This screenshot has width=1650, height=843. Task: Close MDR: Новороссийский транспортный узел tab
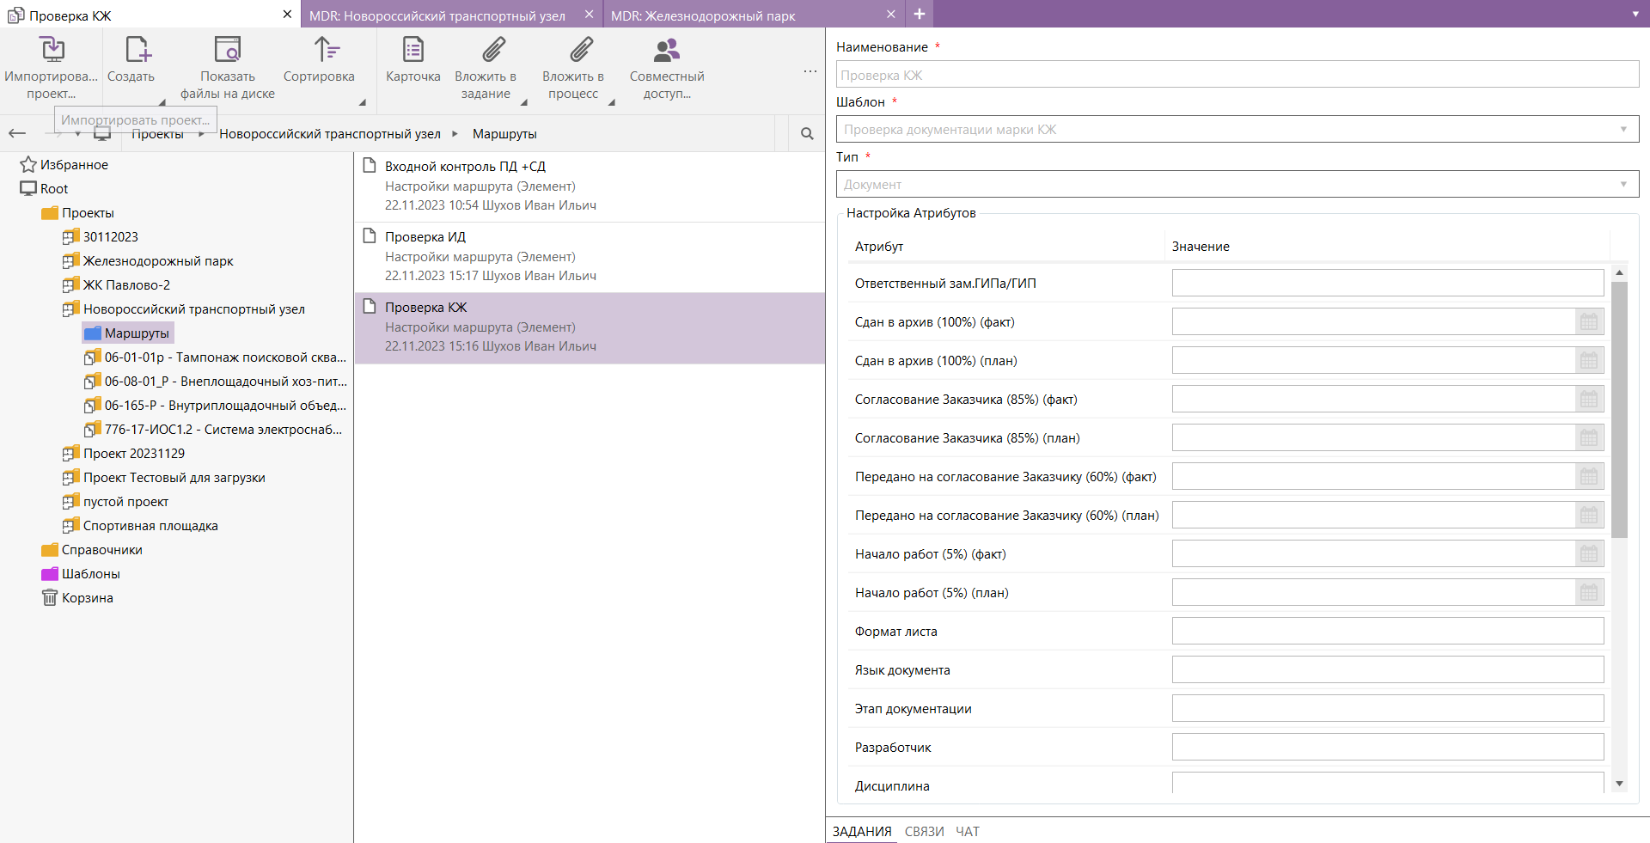point(589,15)
